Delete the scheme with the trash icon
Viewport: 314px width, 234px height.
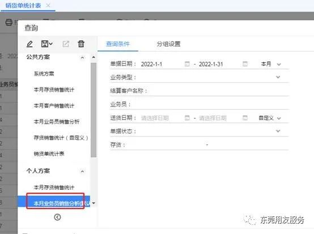[81, 44]
